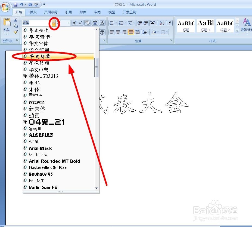The image size is (252, 227).
Task: Click the Shading paint bucket icon
Action: [154, 32]
